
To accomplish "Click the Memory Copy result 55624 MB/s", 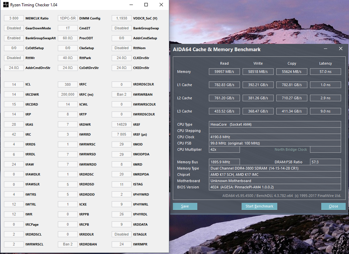I will (x=292, y=72).
